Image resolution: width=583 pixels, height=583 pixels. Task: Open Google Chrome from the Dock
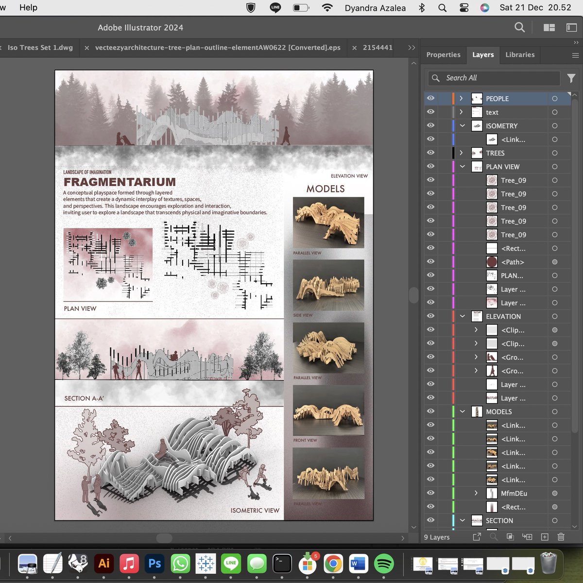tap(333, 564)
